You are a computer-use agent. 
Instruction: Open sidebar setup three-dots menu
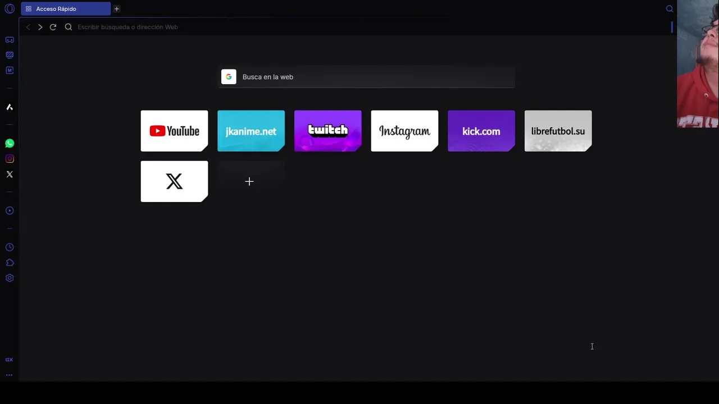point(9,375)
